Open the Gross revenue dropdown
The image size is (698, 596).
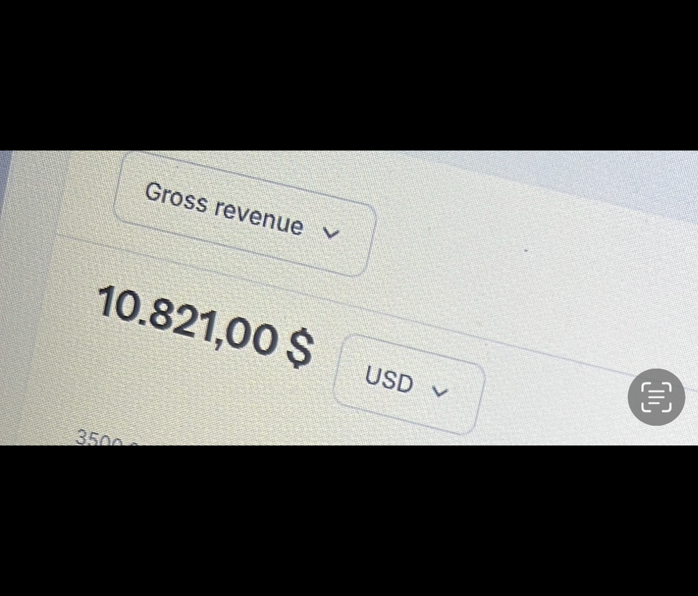pyautogui.click(x=244, y=214)
